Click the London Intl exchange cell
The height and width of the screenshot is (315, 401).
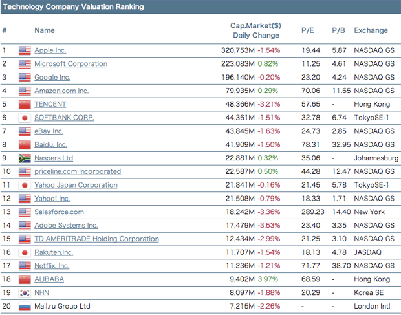tap(372, 306)
